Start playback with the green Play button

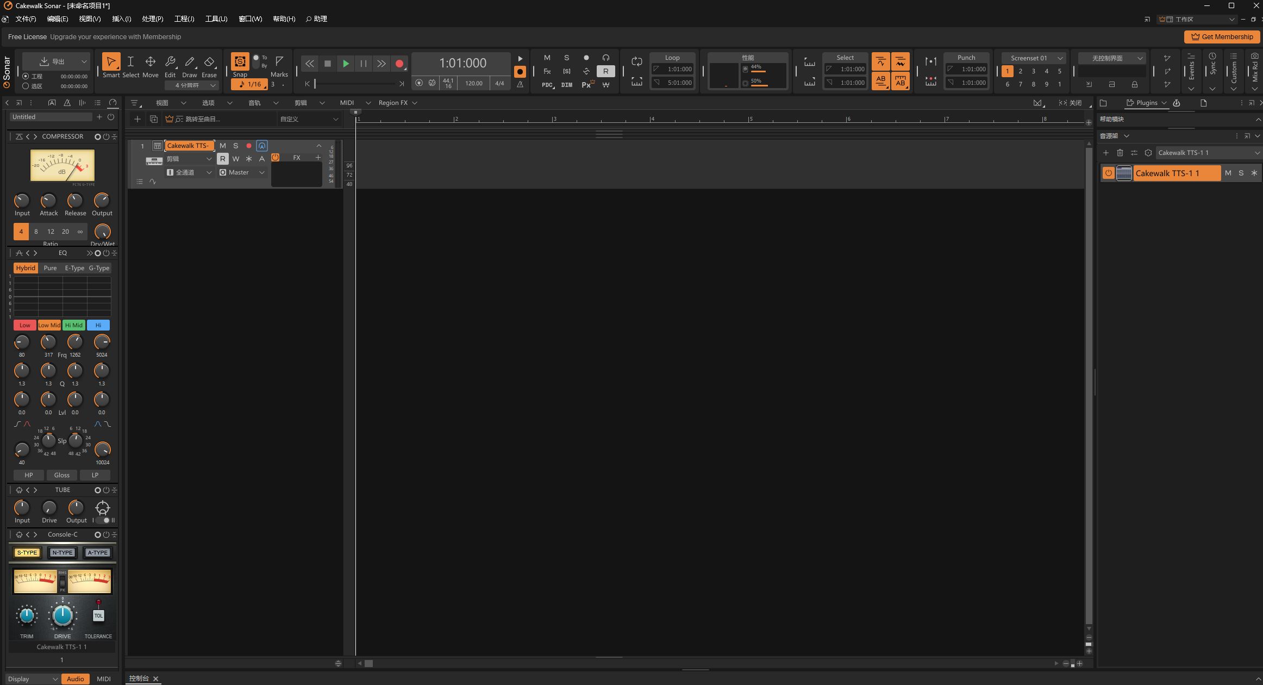point(346,64)
